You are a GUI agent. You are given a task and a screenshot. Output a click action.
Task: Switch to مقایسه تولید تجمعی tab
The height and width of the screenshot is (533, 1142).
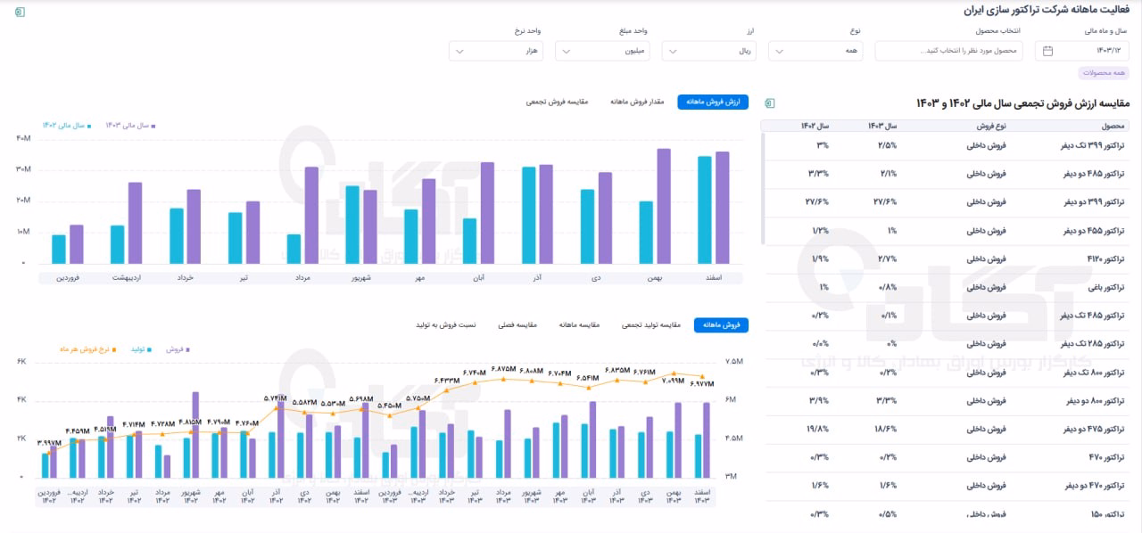[x=650, y=325]
